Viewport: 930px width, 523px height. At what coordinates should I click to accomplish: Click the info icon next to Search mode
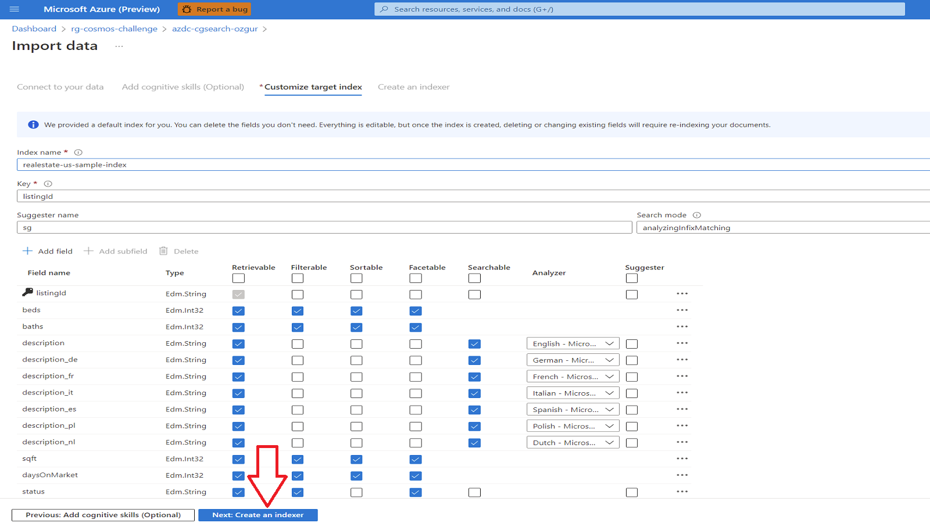click(x=697, y=214)
